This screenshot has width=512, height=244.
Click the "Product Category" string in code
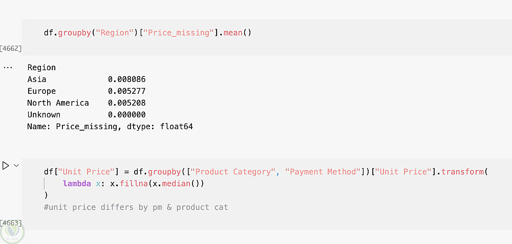pos(233,172)
